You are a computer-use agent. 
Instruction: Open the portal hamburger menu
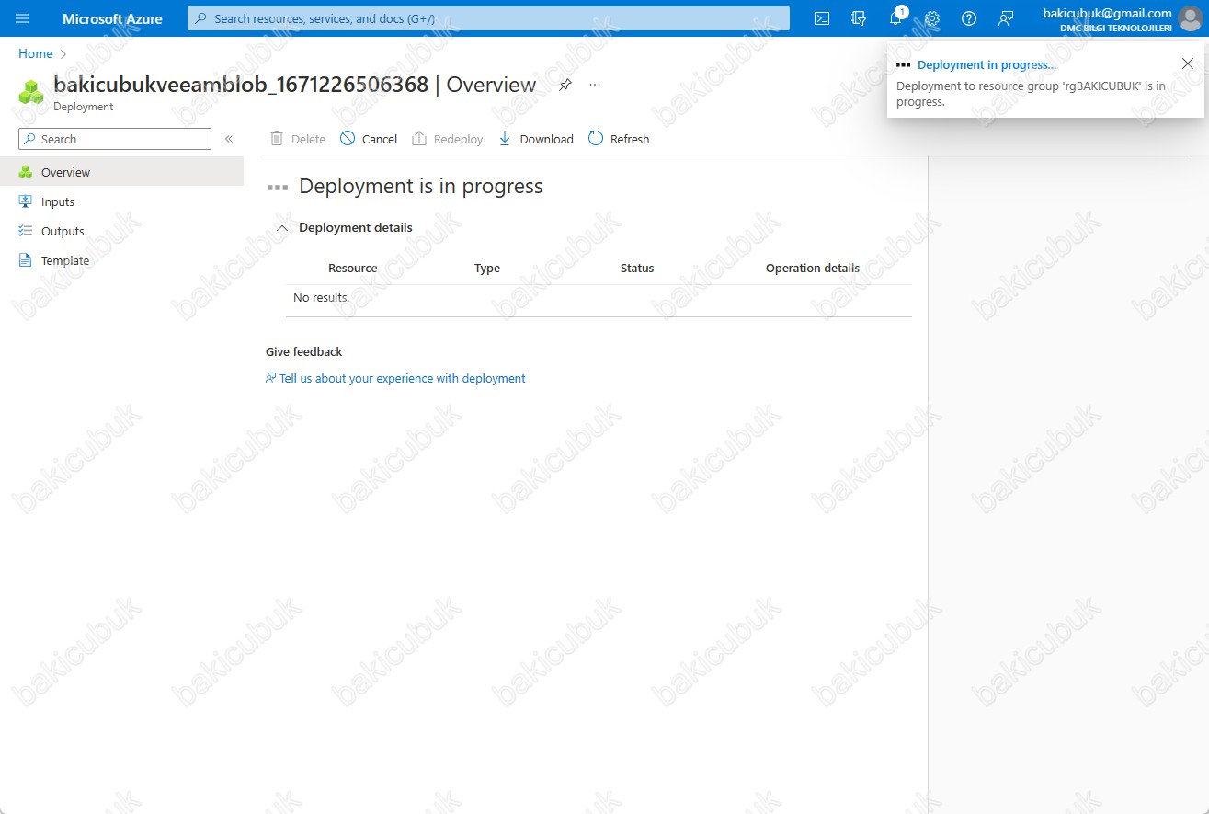[22, 18]
